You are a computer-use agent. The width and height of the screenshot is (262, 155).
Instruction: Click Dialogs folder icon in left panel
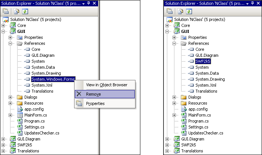[20, 97]
